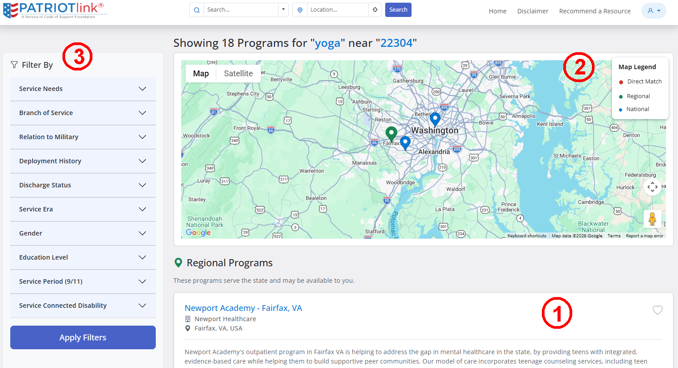This screenshot has height=368, width=678.
Task: Click the magnifier icon in search box
Action: click(x=197, y=10)
